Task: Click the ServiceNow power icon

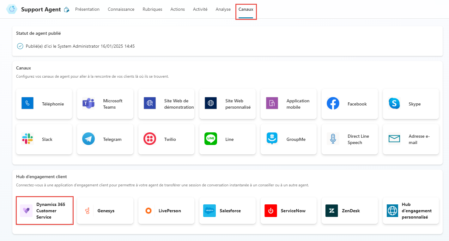Action: [x=271, y=211]
